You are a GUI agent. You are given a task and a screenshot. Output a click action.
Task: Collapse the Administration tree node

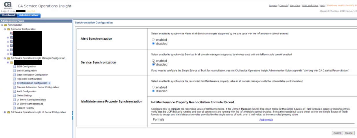[2, 25]
